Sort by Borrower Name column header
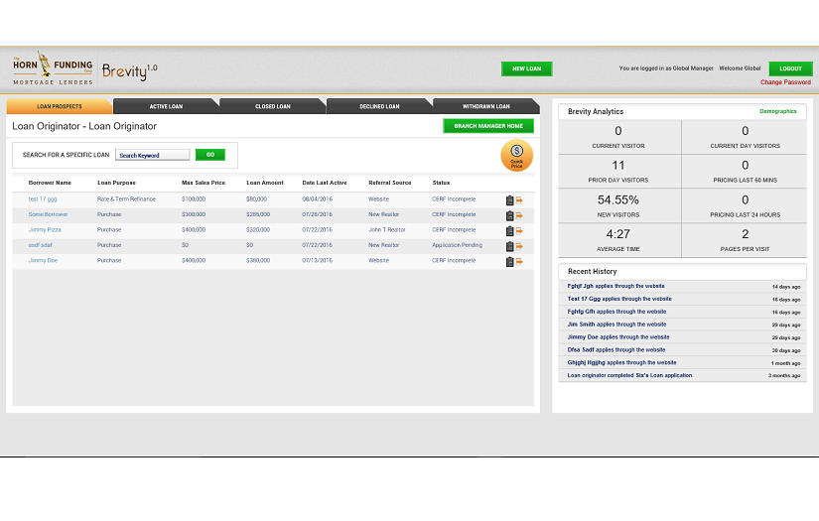Image resolution: width=819 pixels, height=521 pixels. click(50, 183)
